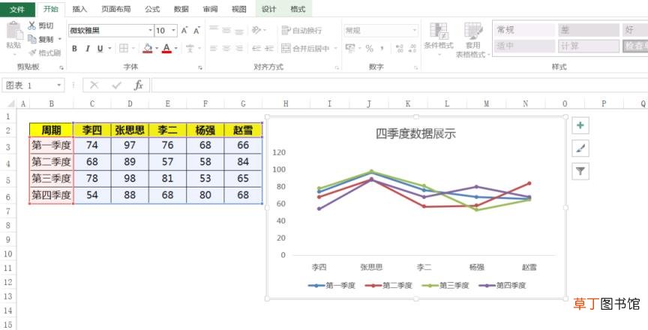
Task: Toggle align right
Action: (x=239, y=48)
